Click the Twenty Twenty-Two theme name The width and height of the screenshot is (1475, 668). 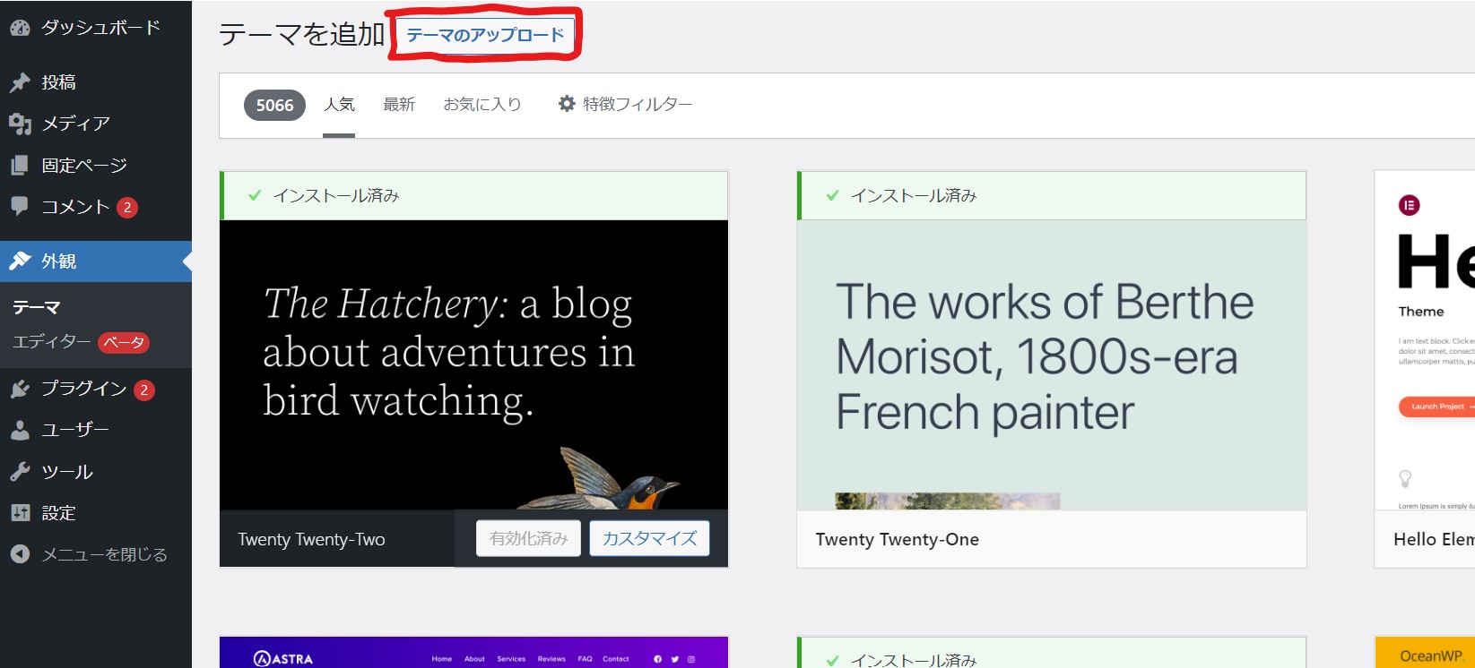coord(311,539)
